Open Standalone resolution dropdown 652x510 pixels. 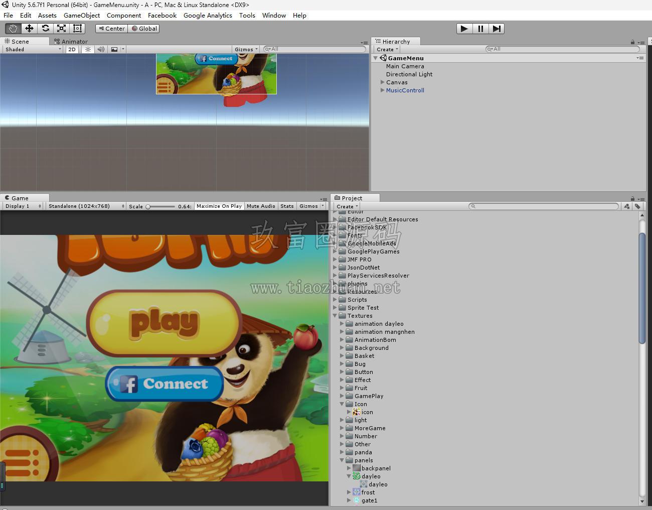(86, 206)
